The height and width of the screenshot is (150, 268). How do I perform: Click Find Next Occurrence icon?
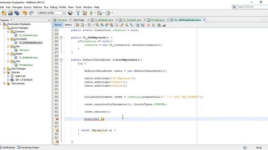pos(107,25)
